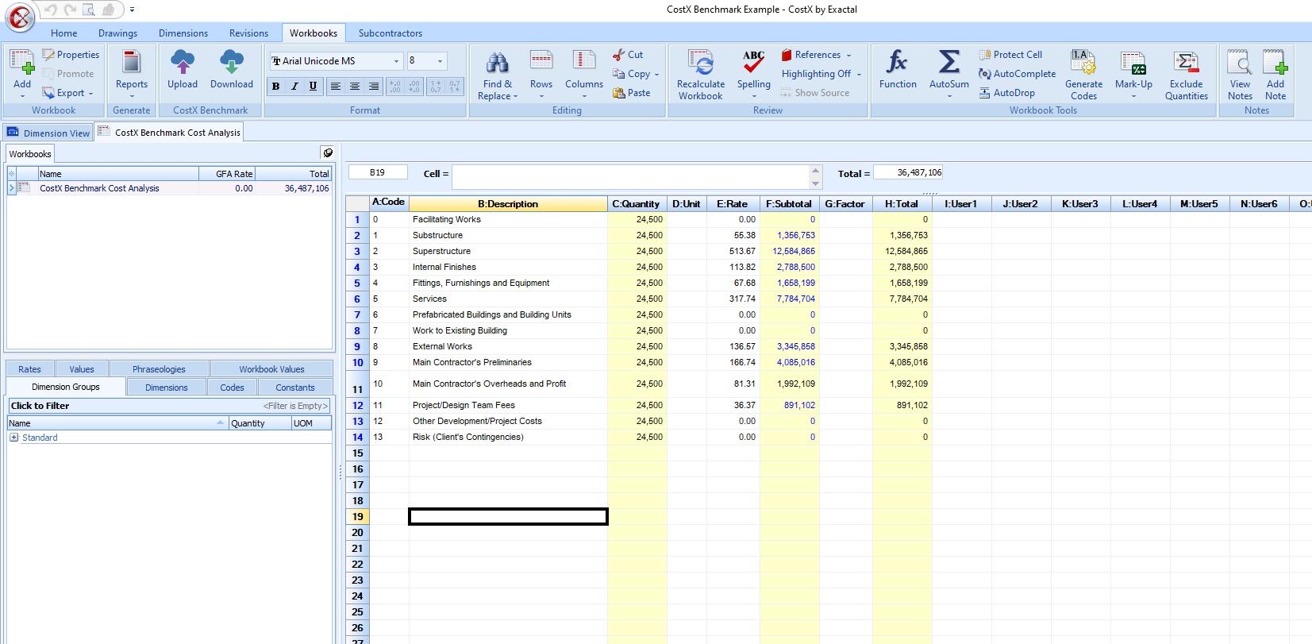Screen dimensions: 1312x644
Task: Click the B19 cell reference box
Action: point(378,172)
